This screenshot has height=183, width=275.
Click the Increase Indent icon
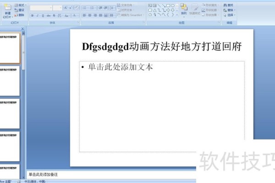coord(106,8)
